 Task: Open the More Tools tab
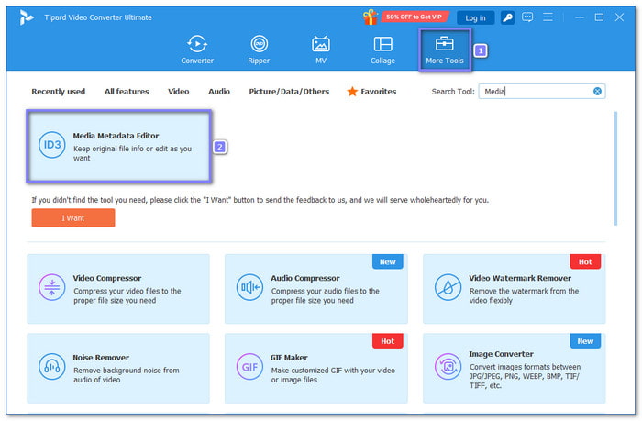444,50
